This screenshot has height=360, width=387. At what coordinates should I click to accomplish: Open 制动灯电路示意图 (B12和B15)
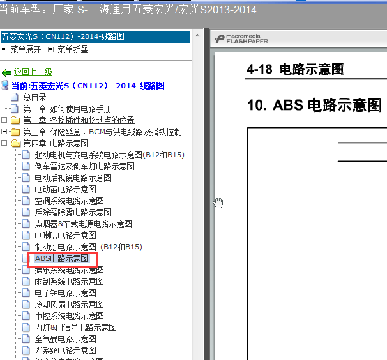[89, 247]
